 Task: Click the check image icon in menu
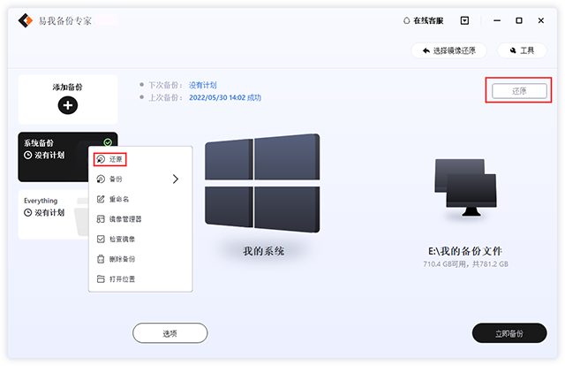tap(101, 239)
